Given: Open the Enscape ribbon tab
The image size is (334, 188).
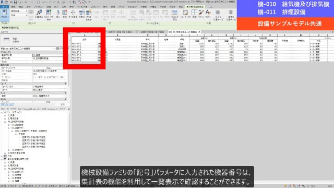Looking at the screenshot, I should pos(133,7).
